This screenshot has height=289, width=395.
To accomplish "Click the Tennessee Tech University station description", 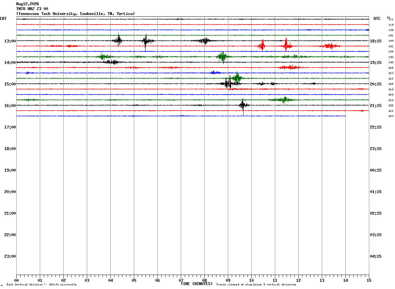I will pos(75,14).
